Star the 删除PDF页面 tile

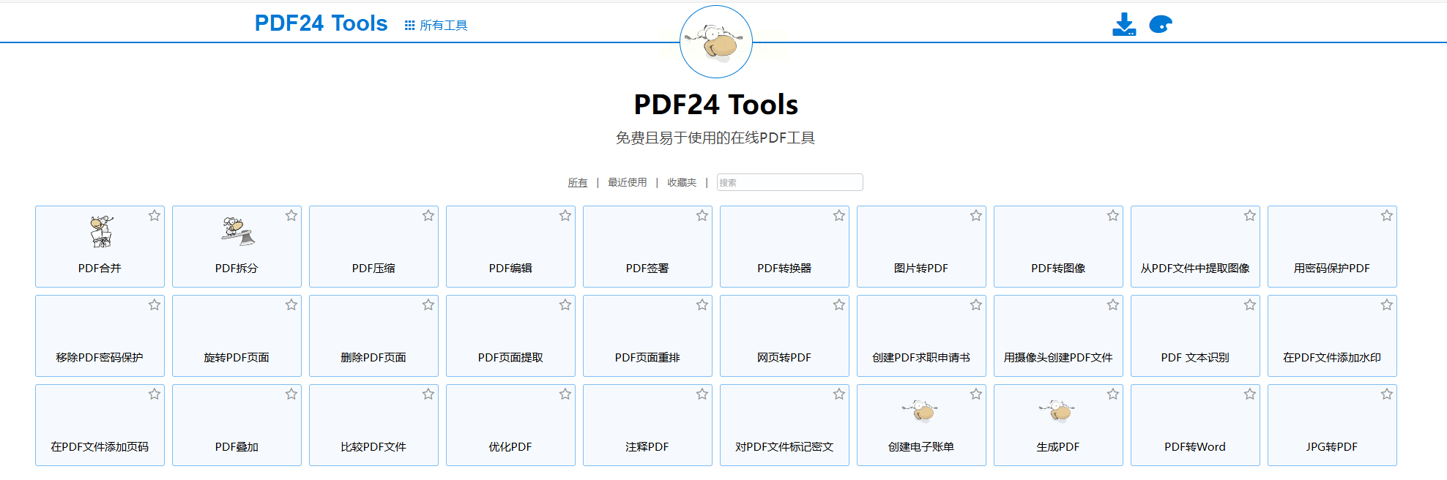pos(428,305)
